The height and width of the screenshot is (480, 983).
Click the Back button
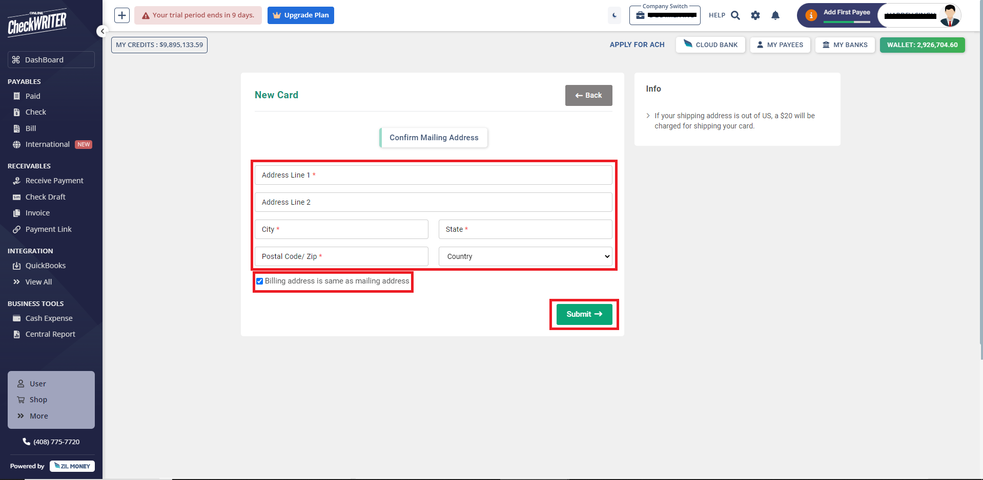(588, 95)
